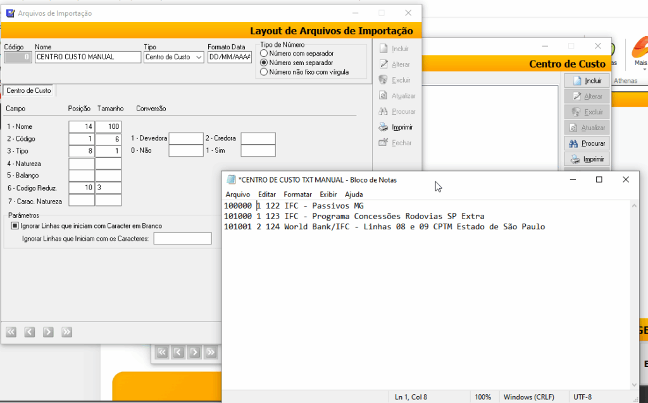Open the Arquivo menu in Bloco de Notas

(x=238, y=195)
